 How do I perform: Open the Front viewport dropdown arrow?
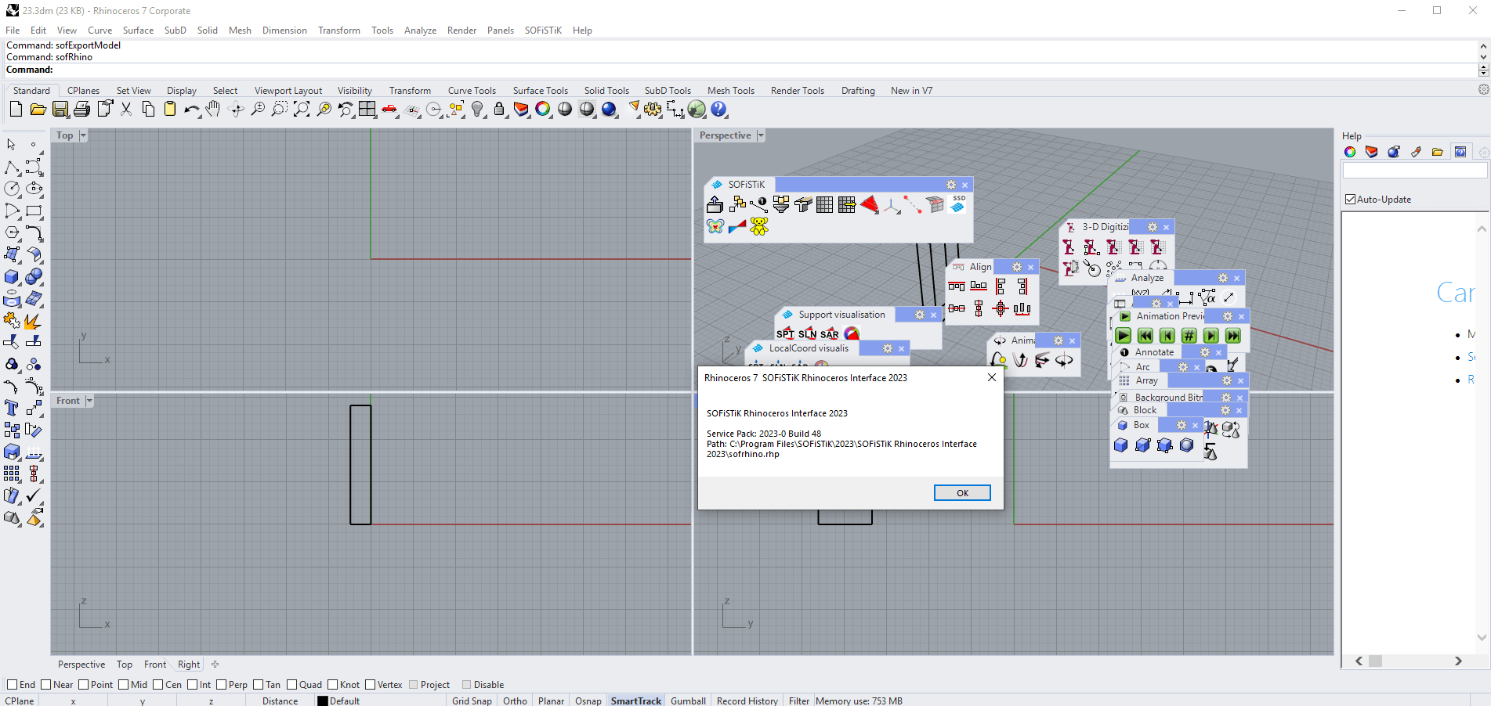pyautogui.click(x=89, y=401)
